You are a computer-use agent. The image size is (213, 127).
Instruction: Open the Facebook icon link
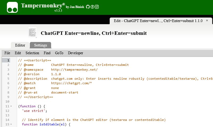click(x=92, y=7)
